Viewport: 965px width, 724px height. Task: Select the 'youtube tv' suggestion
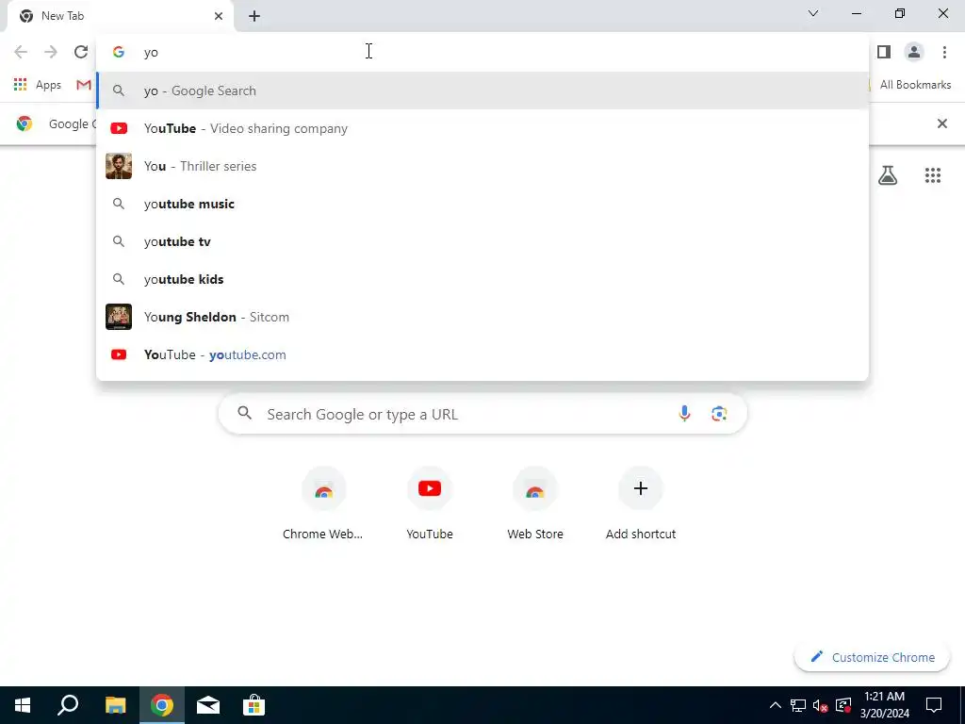482,241
